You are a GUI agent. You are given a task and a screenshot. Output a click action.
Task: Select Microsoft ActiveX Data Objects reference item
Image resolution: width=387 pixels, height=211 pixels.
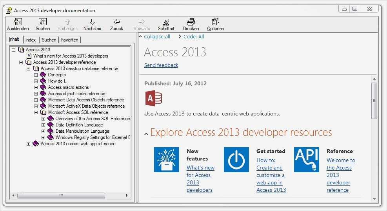[x=86, y=106]
